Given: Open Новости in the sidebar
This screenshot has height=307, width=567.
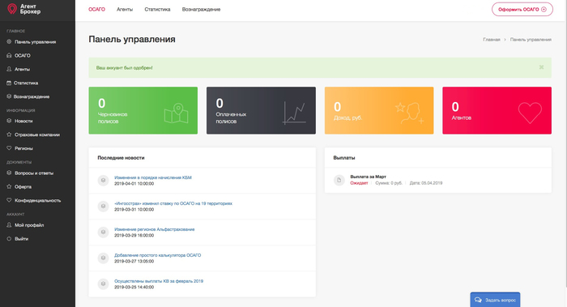Looking at the screenshot, I should point(20,121).
